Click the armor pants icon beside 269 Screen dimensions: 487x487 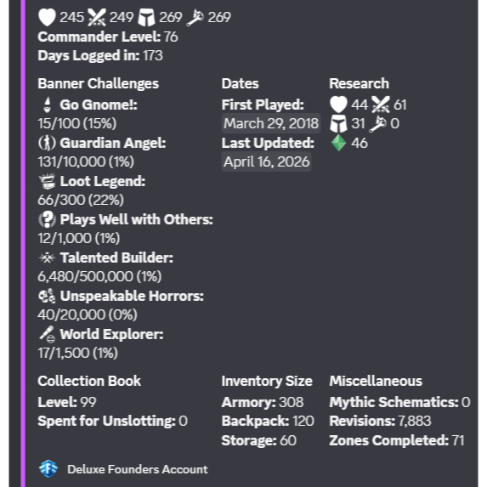point(146,17)
